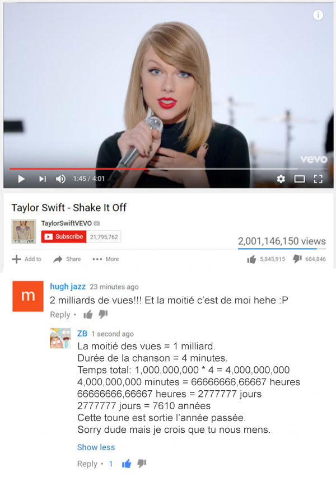Collapse ZB's comment with Show less
The width and height of the screenshot is (336, 477).
(x=96, y=447)
